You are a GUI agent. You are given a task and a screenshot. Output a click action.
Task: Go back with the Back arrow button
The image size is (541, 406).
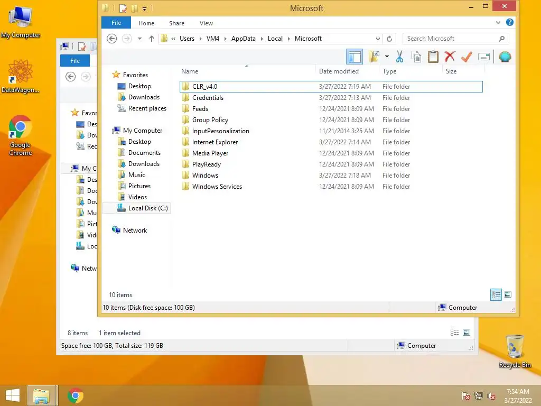(111, 38)
